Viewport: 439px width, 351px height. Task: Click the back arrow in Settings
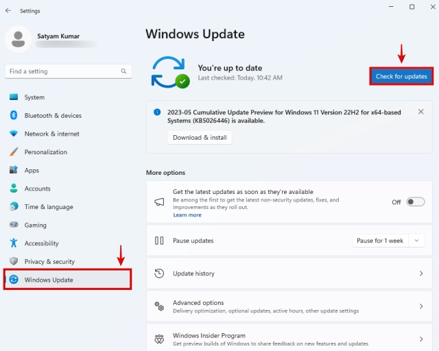pyautogui.click(x=8, y=11)
